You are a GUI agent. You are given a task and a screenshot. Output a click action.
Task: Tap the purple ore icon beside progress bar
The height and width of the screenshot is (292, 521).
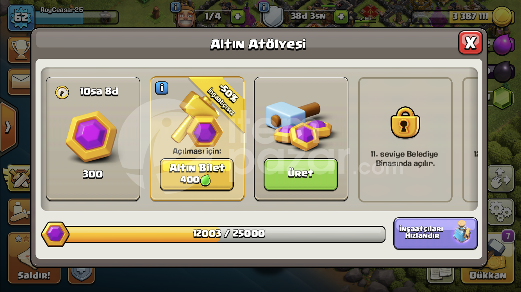pos(55,234)
